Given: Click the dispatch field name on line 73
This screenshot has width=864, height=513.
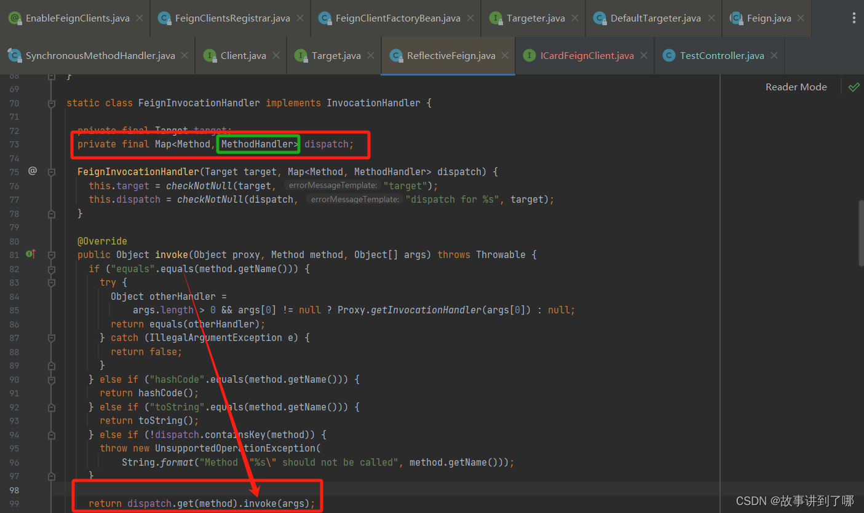Looking at the screenshot, I should [x=327, y=144].
